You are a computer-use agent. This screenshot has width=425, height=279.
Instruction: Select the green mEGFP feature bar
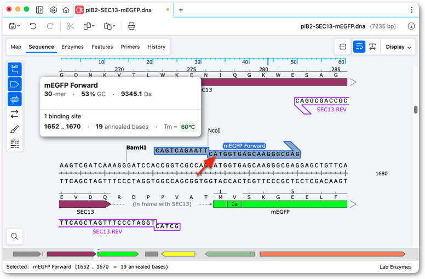pos(280,204)
